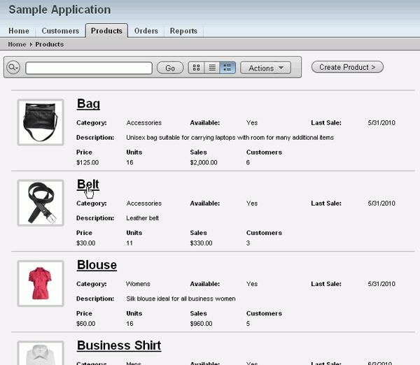
Task: Switch to icon grid view
Action: pyautogui.click(x=196, y=68)
